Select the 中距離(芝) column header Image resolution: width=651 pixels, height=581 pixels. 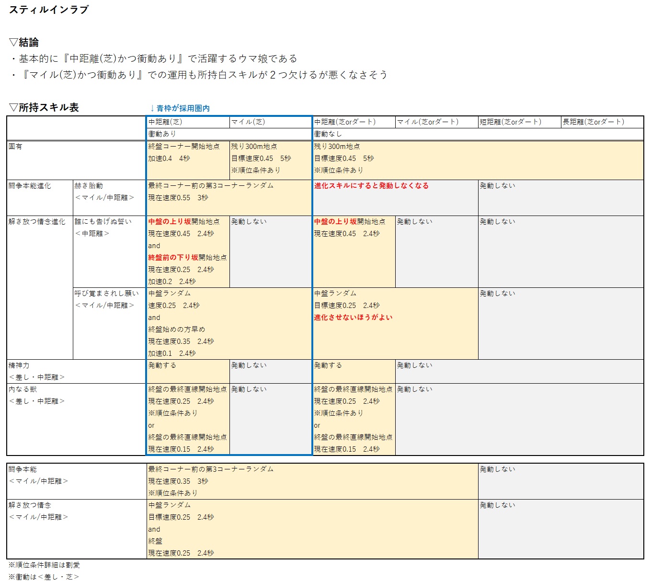(x=165, y=122)
